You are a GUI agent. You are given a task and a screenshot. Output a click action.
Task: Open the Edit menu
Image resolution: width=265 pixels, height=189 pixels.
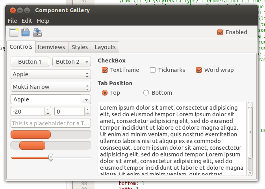(27, 21)
